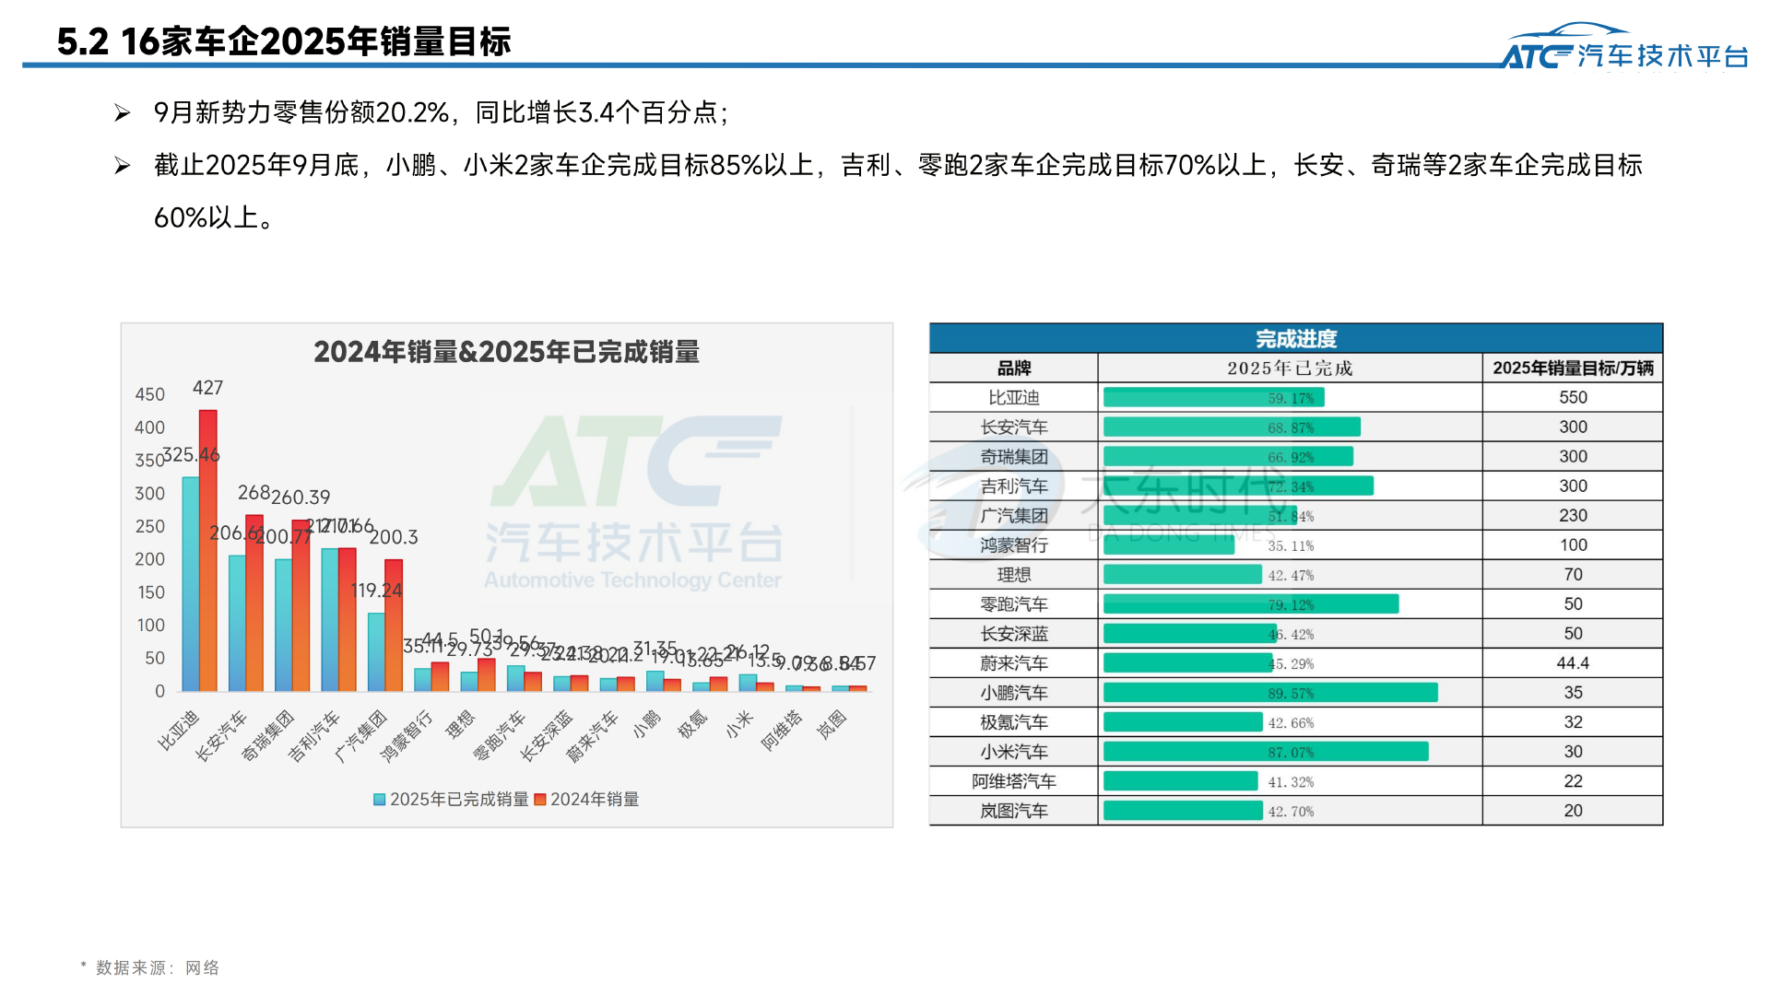The height and width of the screenshot is (995, 1770).
Task: Expand the 2025年销量目标/万辆 column header
Action: coord(1574,367)
